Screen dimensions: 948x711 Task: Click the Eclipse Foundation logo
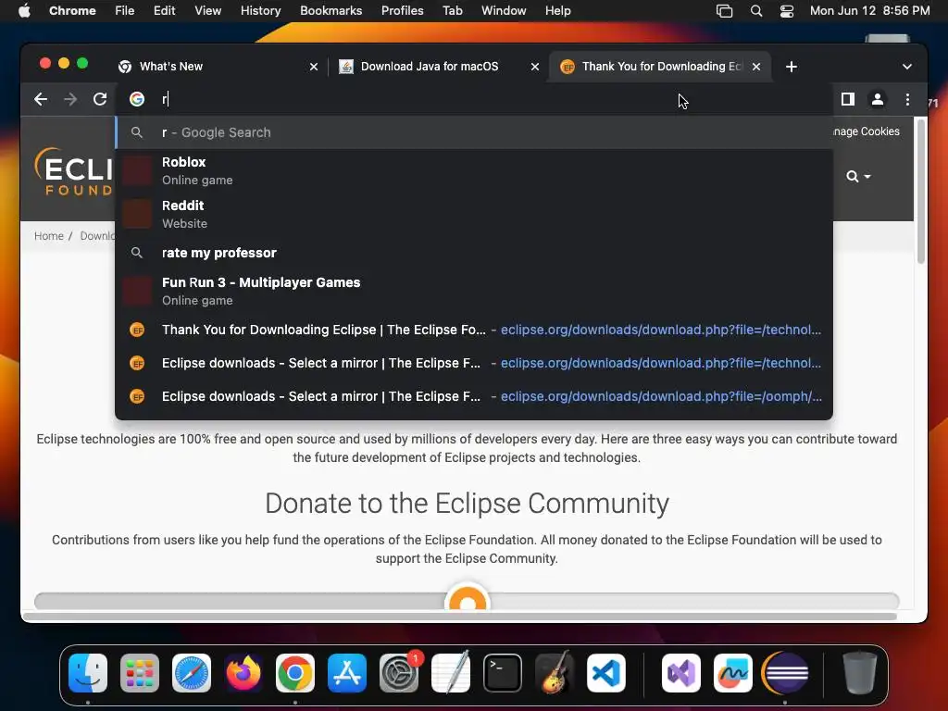pyautogui.click(x=74, y=171)
